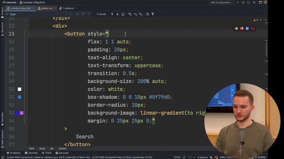Open search results in Find window icon
Viewport: 284px width, 159px height.
click(x=123, y=14)
